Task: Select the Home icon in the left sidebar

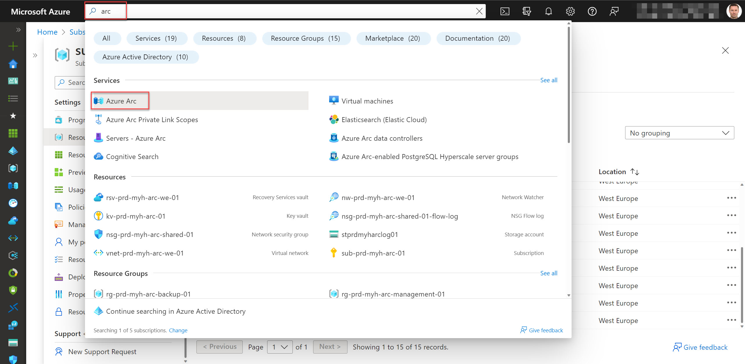Action: [13, 64]
